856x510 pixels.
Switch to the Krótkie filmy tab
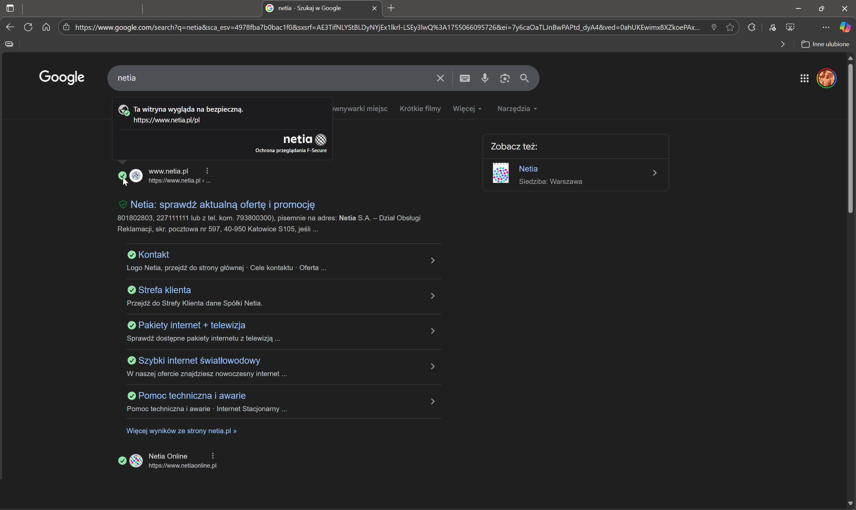click(420, 109)
